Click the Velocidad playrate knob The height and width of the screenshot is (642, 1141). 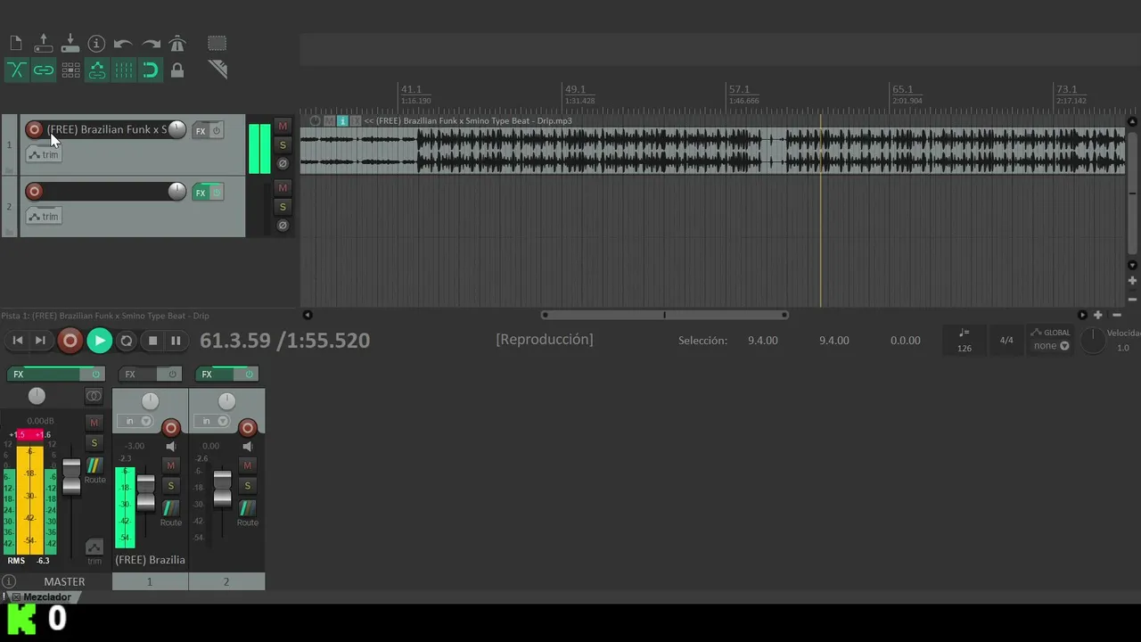[x=1093, y=340]
